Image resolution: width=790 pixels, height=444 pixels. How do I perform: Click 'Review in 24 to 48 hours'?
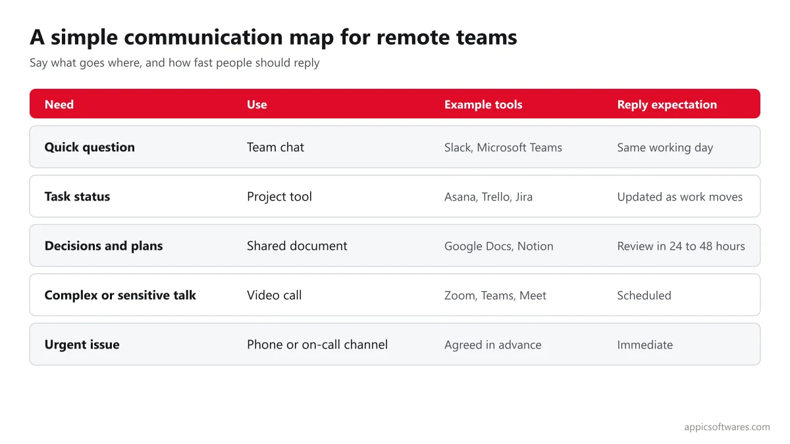coord(681,246)
